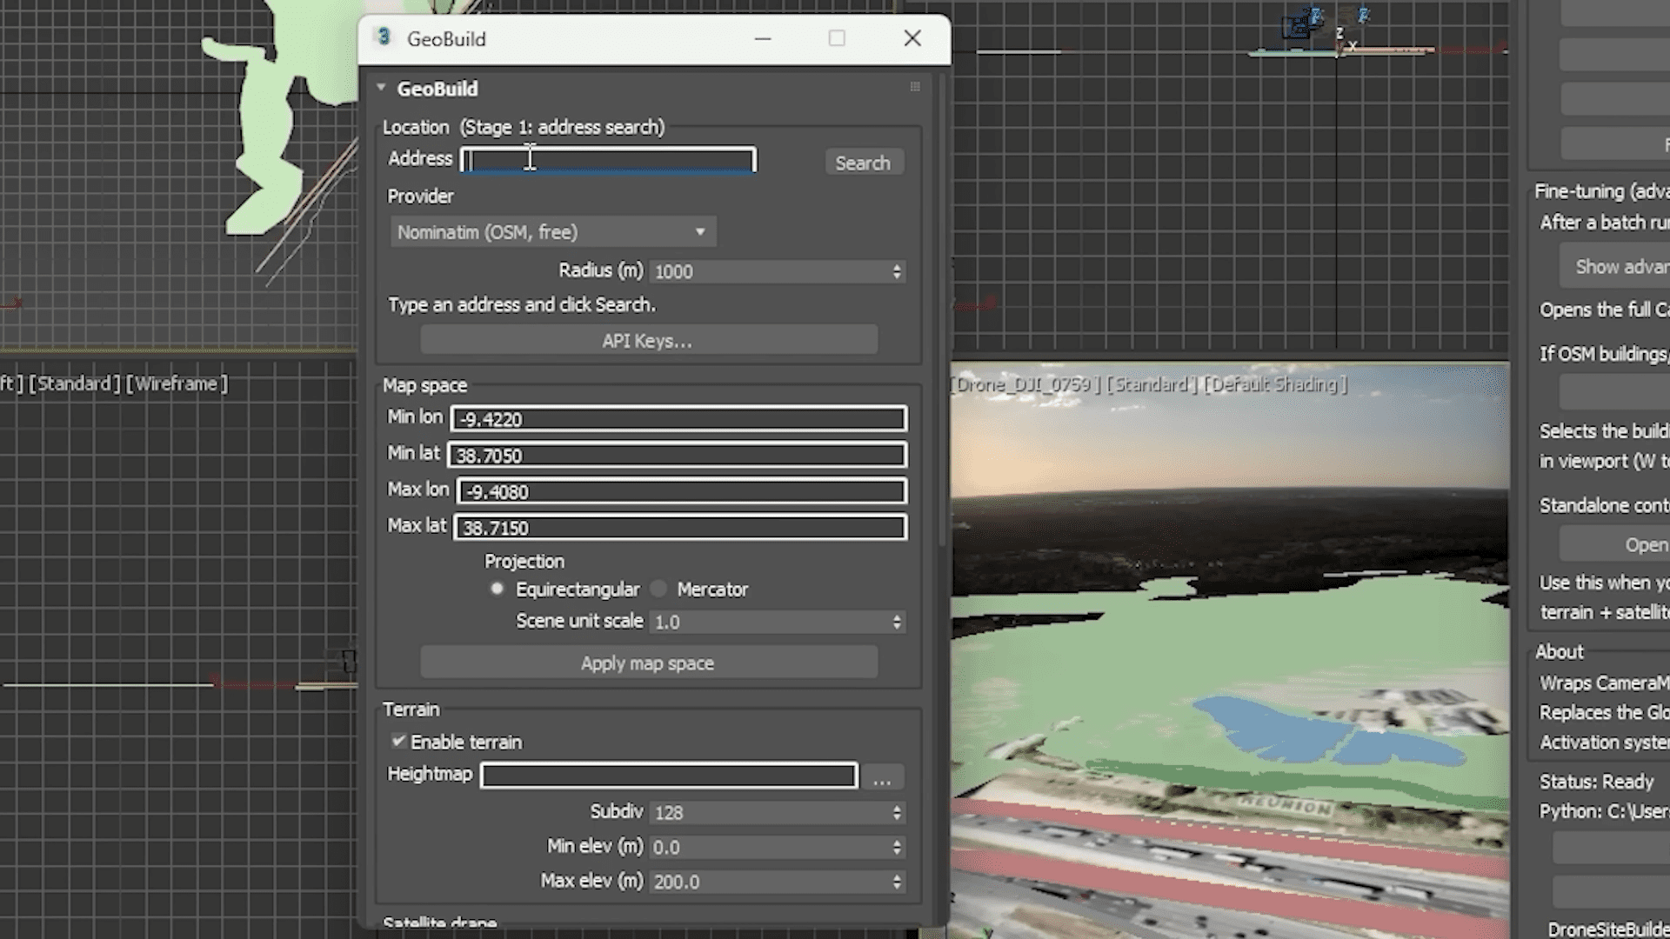Click the Min lon field

[678, 419]
